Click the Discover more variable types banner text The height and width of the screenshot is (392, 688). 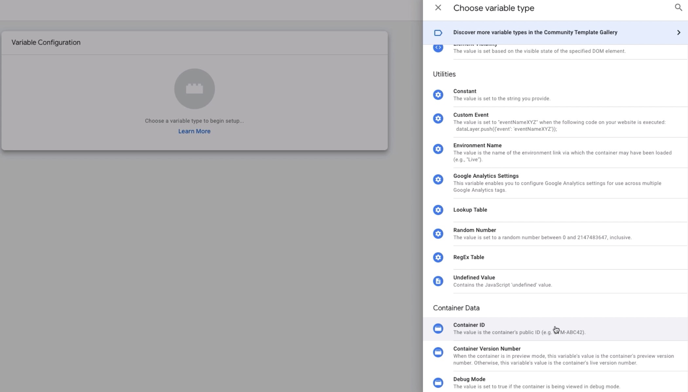coord(535,32)
